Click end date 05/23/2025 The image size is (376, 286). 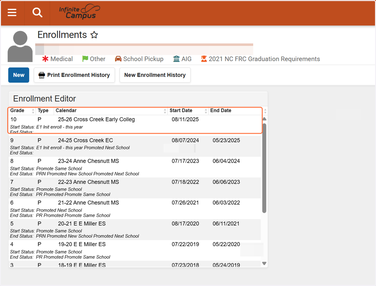[x=226, y=140]
